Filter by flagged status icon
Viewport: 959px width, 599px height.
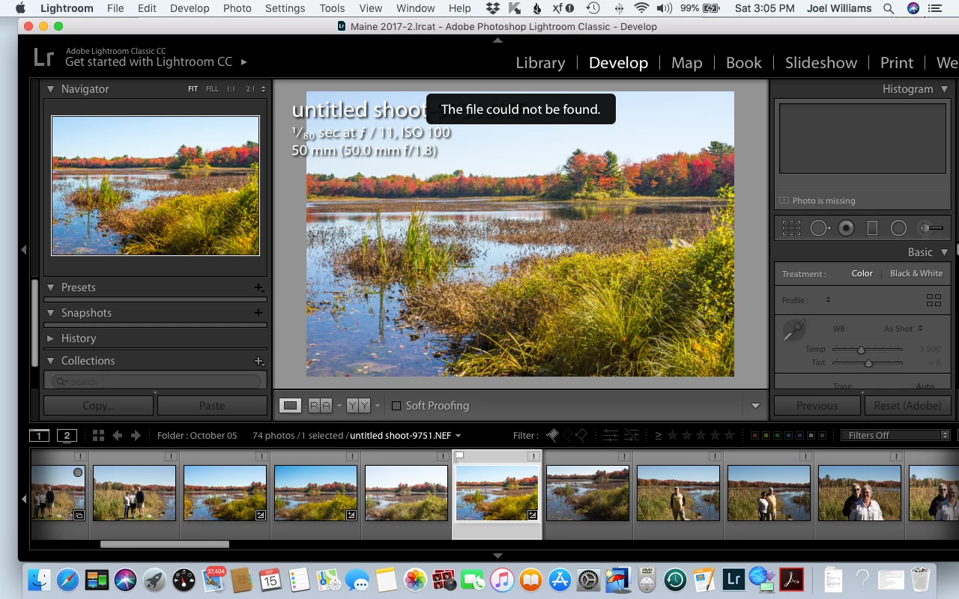pyautogui.click(x=553, y=435)
